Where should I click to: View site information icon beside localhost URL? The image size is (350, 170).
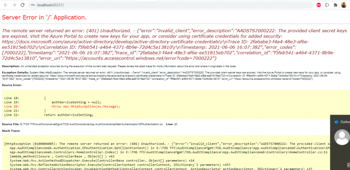(33, 5)
